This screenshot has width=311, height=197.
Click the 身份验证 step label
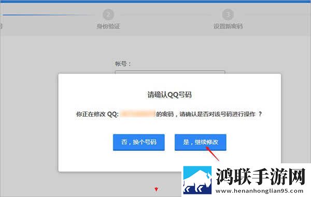click(x=108, y=26)
